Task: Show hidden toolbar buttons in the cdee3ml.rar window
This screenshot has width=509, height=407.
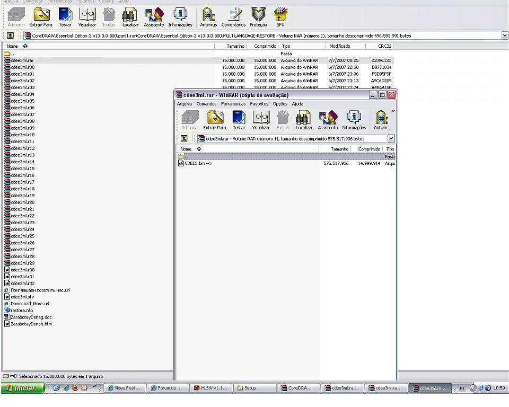Action: (x=393, y=111)
